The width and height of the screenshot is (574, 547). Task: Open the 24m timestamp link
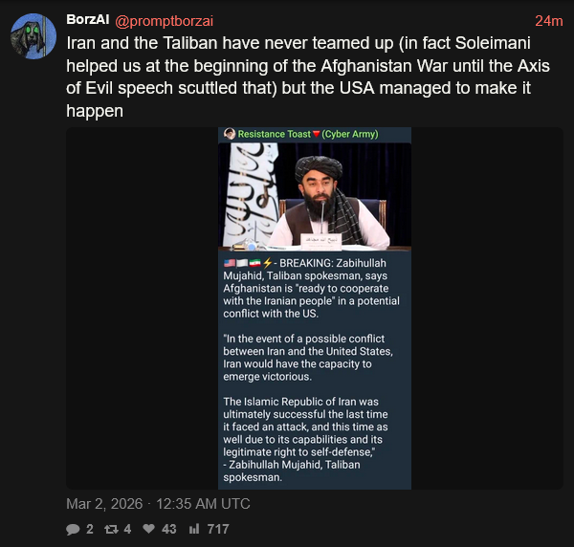pyautogui.click(x=549, y=21)
